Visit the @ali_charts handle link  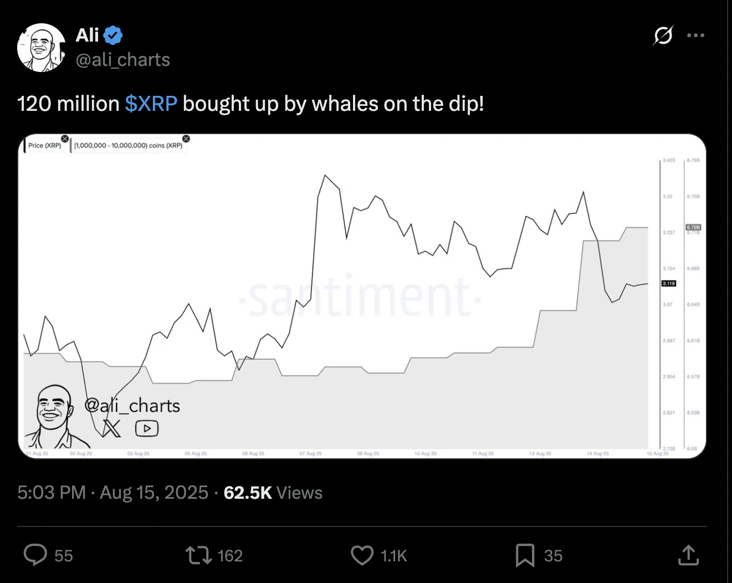[123, 60]
